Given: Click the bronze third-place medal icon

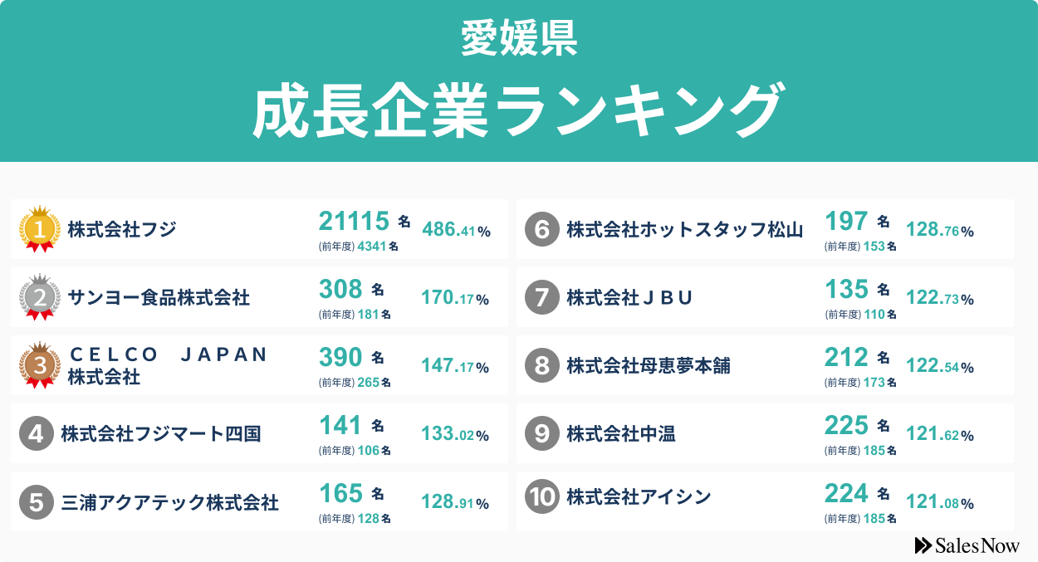Looking at the screenshot, I should click(x=40, y=364).
